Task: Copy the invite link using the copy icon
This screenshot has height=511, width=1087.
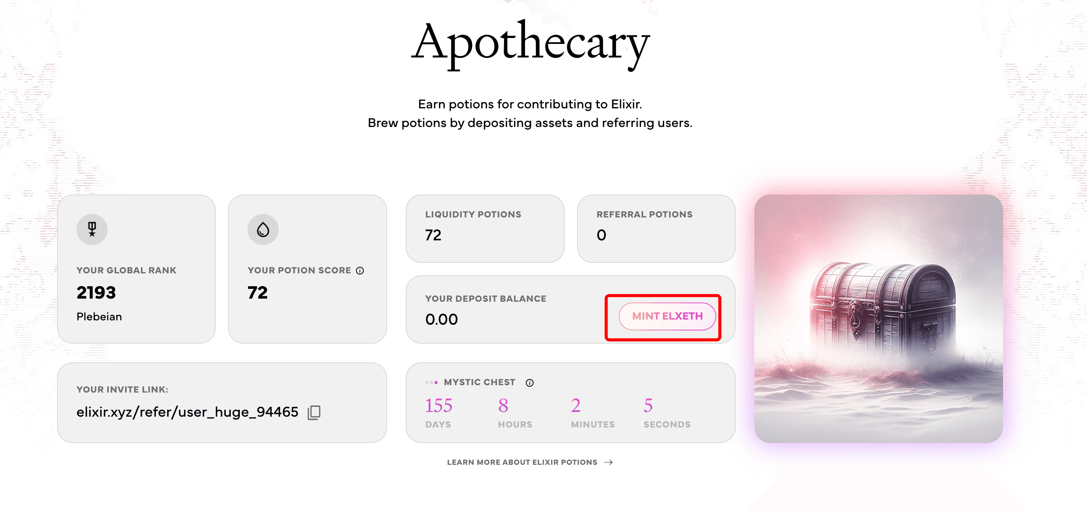Action: click(314, 412)
